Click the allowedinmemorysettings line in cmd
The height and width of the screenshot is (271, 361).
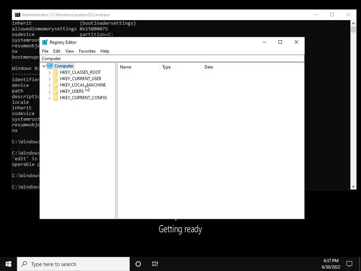pyautogui.click(x=60, y=29)
